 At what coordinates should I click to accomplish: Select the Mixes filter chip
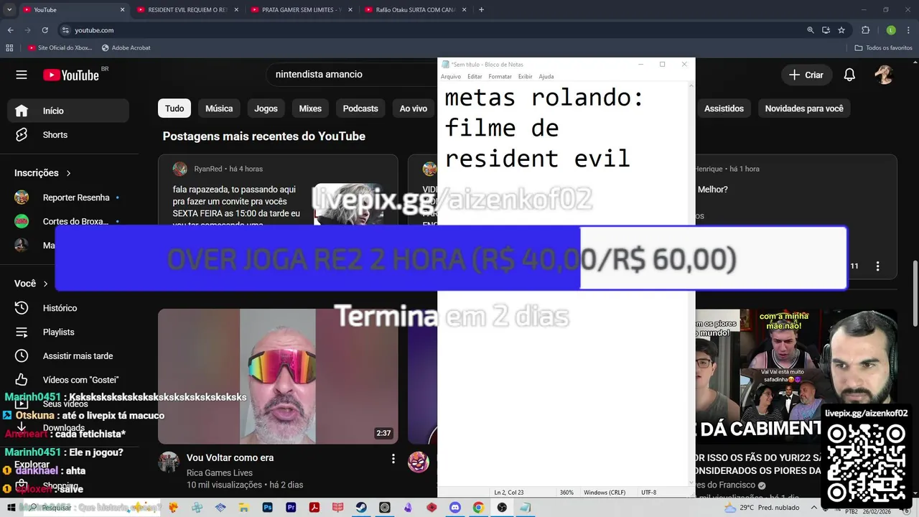(x=310, y=108)
